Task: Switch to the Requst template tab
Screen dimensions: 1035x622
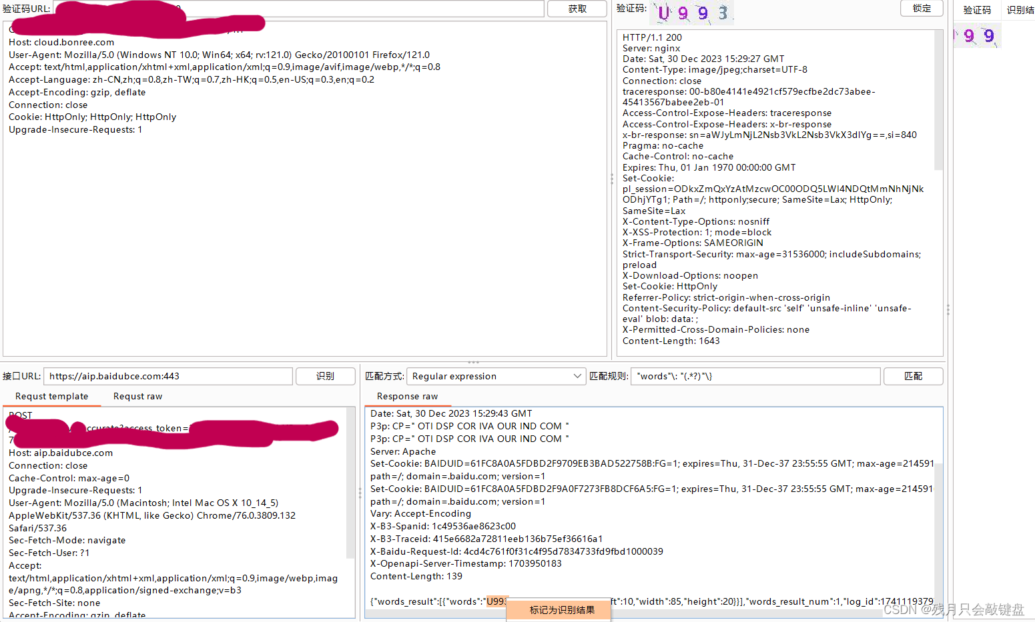Action: click(x=51, y=396)
